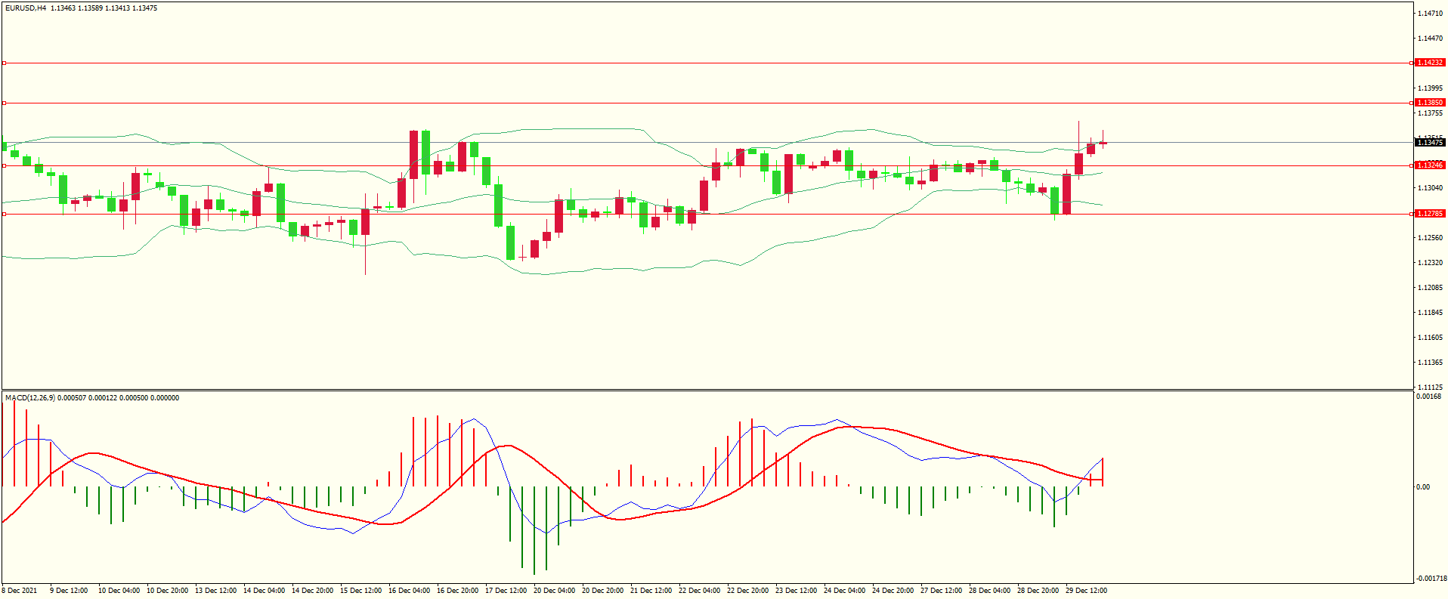Click the 27 Dec 12:00 time label
Viewport: 1448px width, 599px height.
tap(941, 591)
